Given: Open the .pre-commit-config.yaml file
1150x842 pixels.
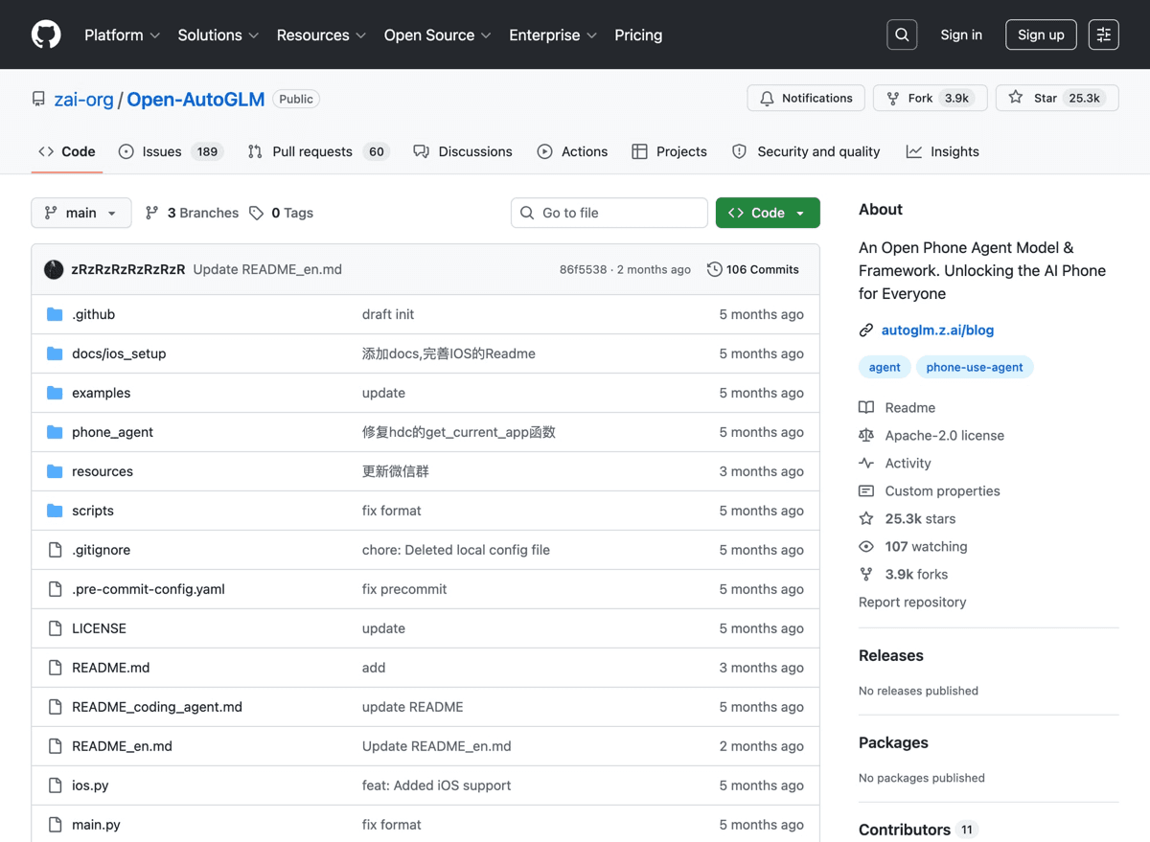Looking at the screenshot, I should [149, 589].
